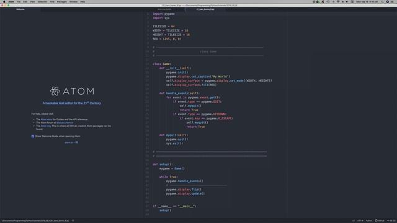
Task: Open the Apple menu
Action: (4, 2)
